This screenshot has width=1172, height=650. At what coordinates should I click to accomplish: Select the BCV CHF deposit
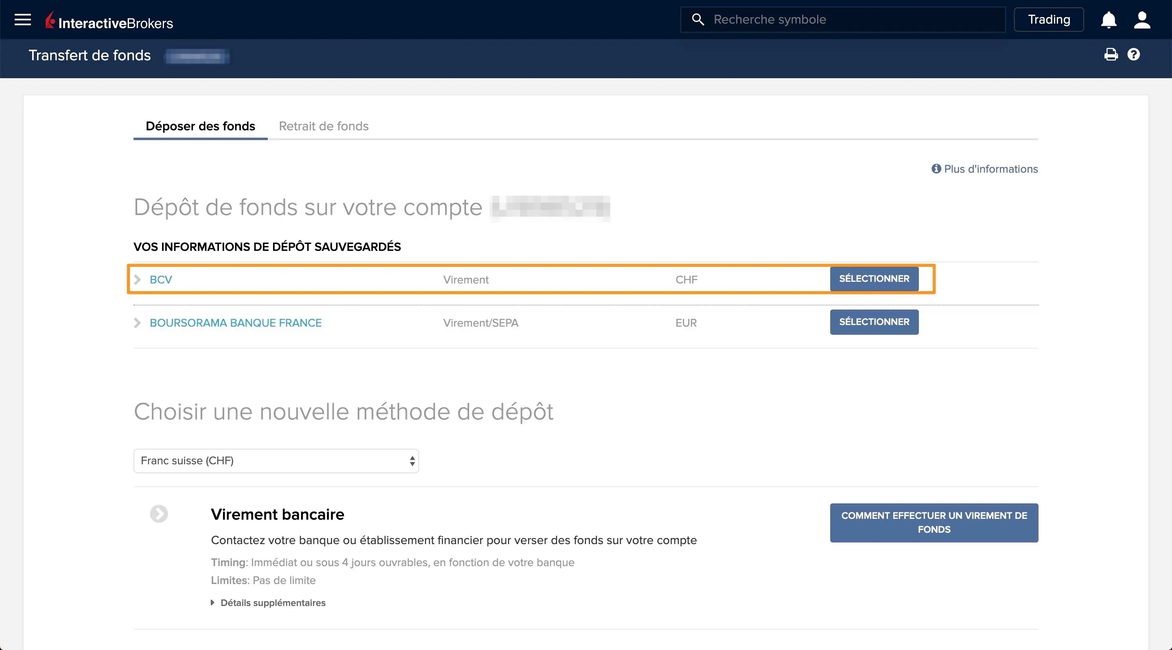click(x=874, y=279)
